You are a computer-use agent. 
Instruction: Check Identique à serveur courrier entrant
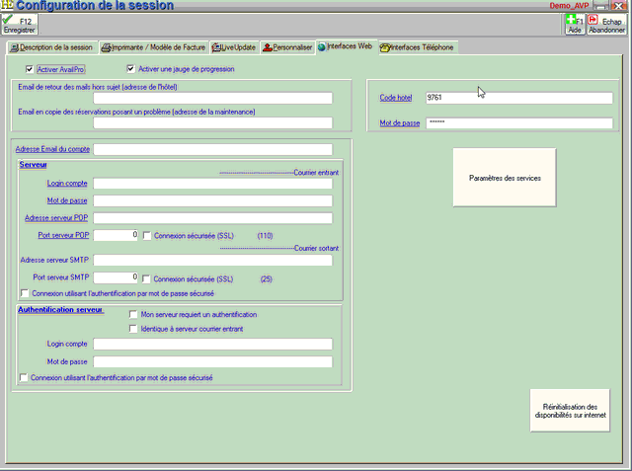tap(132, 329)
